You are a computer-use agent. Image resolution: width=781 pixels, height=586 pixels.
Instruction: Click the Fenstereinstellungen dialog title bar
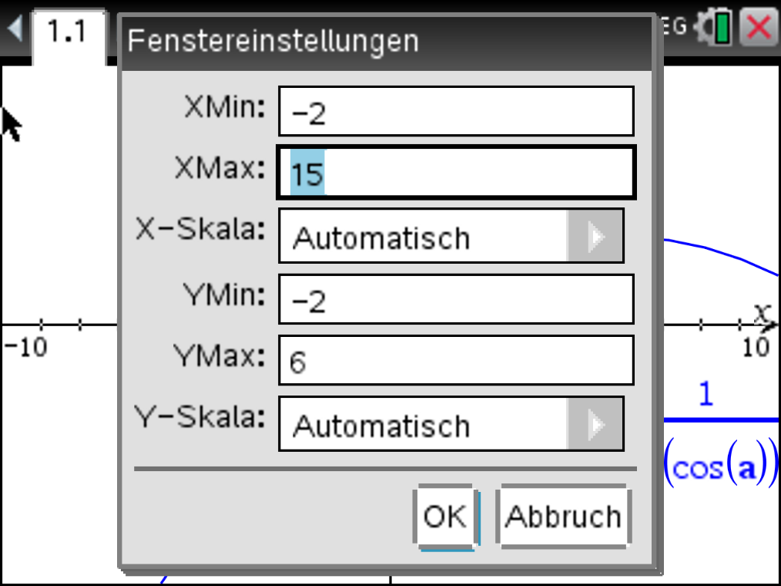click(x=387, y=42)
